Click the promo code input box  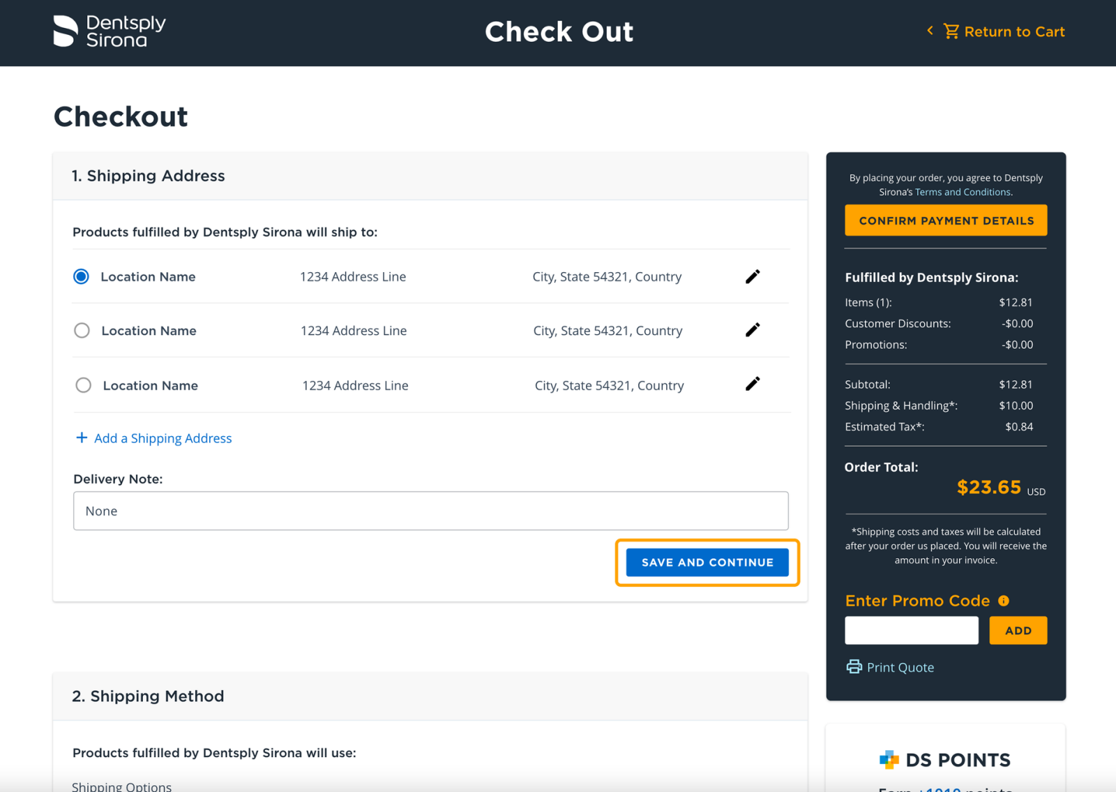pos(911,630)
